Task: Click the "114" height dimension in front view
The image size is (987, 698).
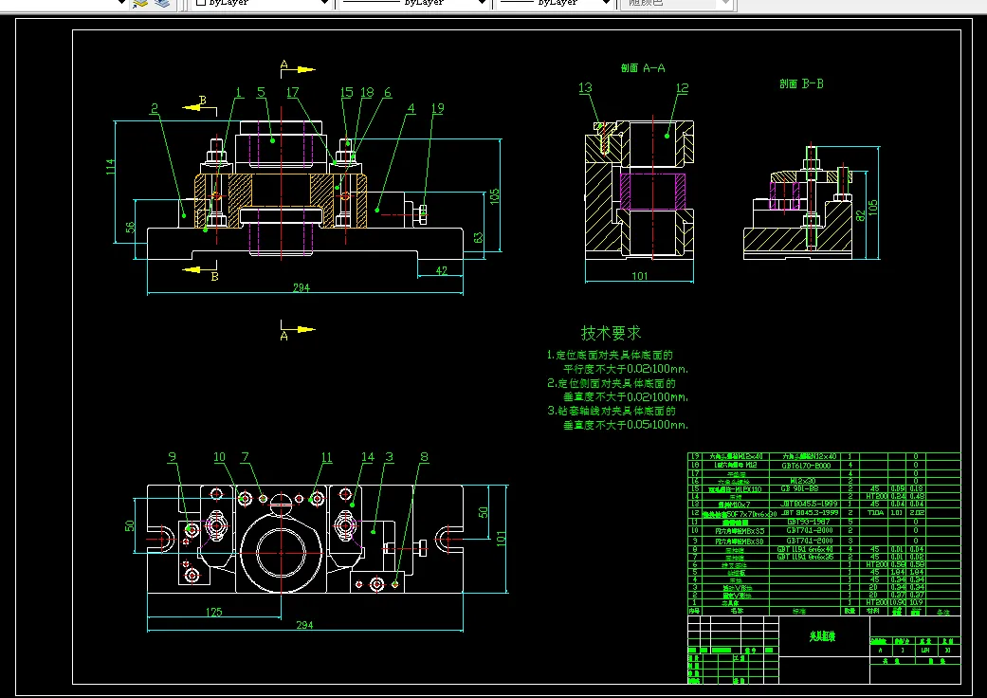Action: click(x=110, y=167)
